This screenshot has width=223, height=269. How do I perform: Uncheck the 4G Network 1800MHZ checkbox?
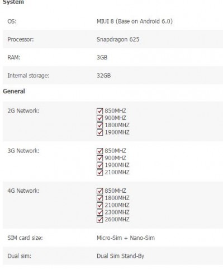coord(100,198)
